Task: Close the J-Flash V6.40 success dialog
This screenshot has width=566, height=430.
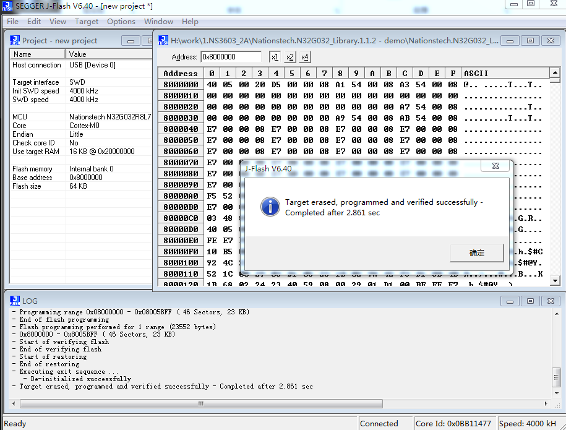Action: tap(495, 166)
